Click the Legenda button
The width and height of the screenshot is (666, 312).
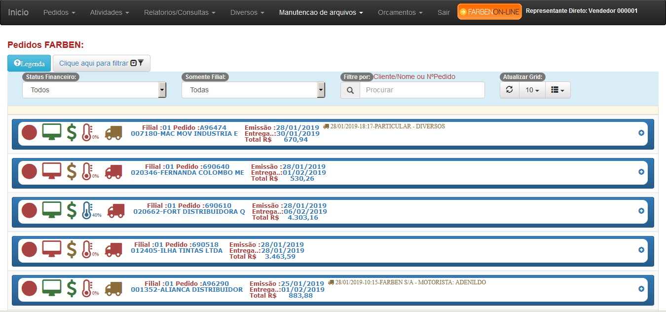pos(29,63)
